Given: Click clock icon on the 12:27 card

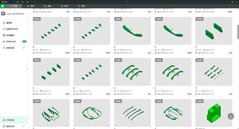Looking at the screenshot, I should click(115, 50).
